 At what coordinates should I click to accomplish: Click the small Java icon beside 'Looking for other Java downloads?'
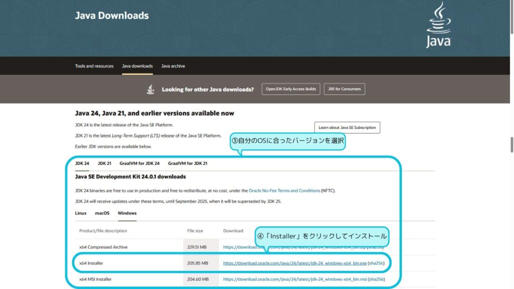pyautogui.click(x=151, y=89)
